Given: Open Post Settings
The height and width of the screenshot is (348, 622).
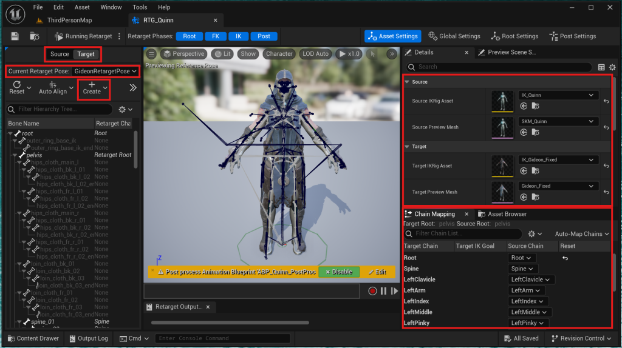Looking at the screenshot, I should [572, 36].
